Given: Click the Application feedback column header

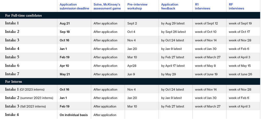Looking at the screenshot, I should pos(170,7).
